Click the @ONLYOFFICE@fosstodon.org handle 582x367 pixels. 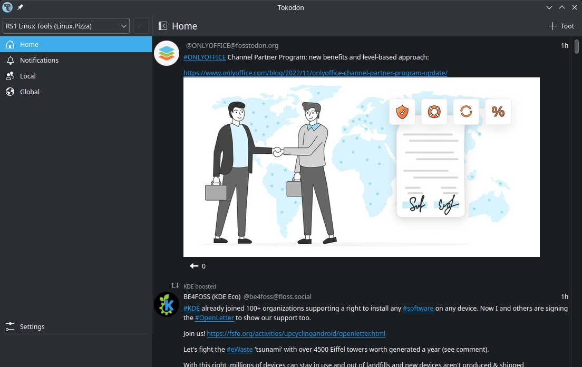click(x=232, y=46)
